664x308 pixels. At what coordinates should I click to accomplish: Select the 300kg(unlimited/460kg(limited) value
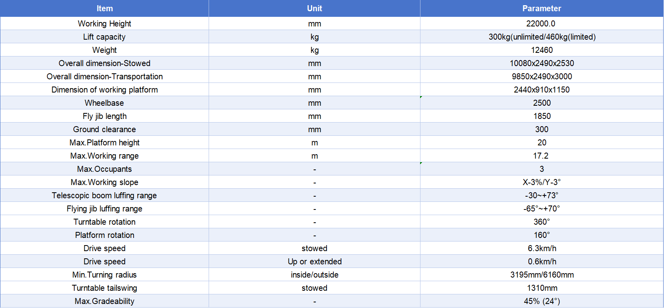(542, 37)
